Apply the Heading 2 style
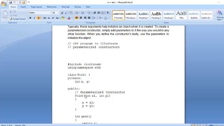Viewport: 224px width, 126px height. (156, 15)
